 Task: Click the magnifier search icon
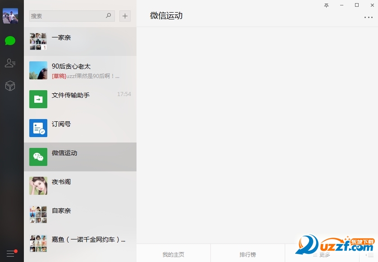click(109, 16)
